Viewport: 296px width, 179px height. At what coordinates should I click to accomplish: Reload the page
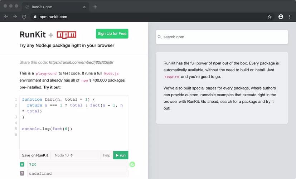pyautogui.click(x=24, y=17)
